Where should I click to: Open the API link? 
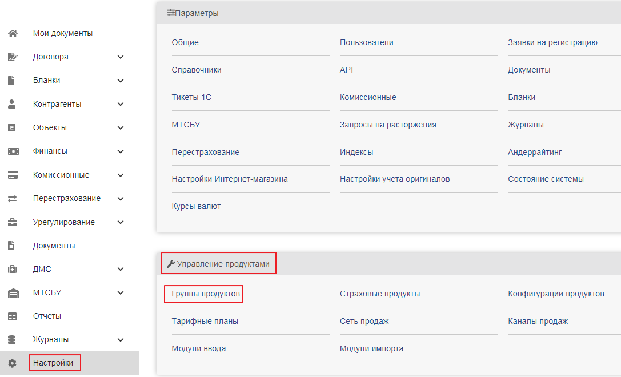click(346, 70)
